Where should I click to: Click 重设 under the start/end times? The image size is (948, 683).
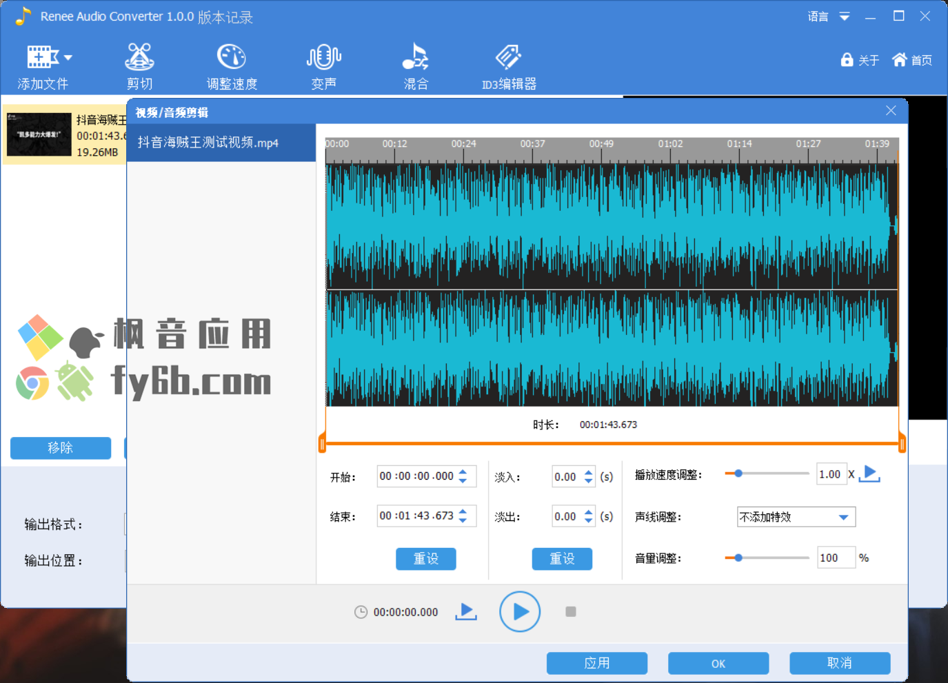(426, 559)
